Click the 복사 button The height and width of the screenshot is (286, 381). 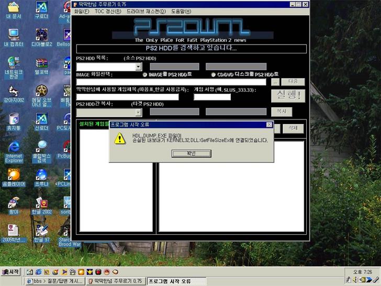(282, 112)
